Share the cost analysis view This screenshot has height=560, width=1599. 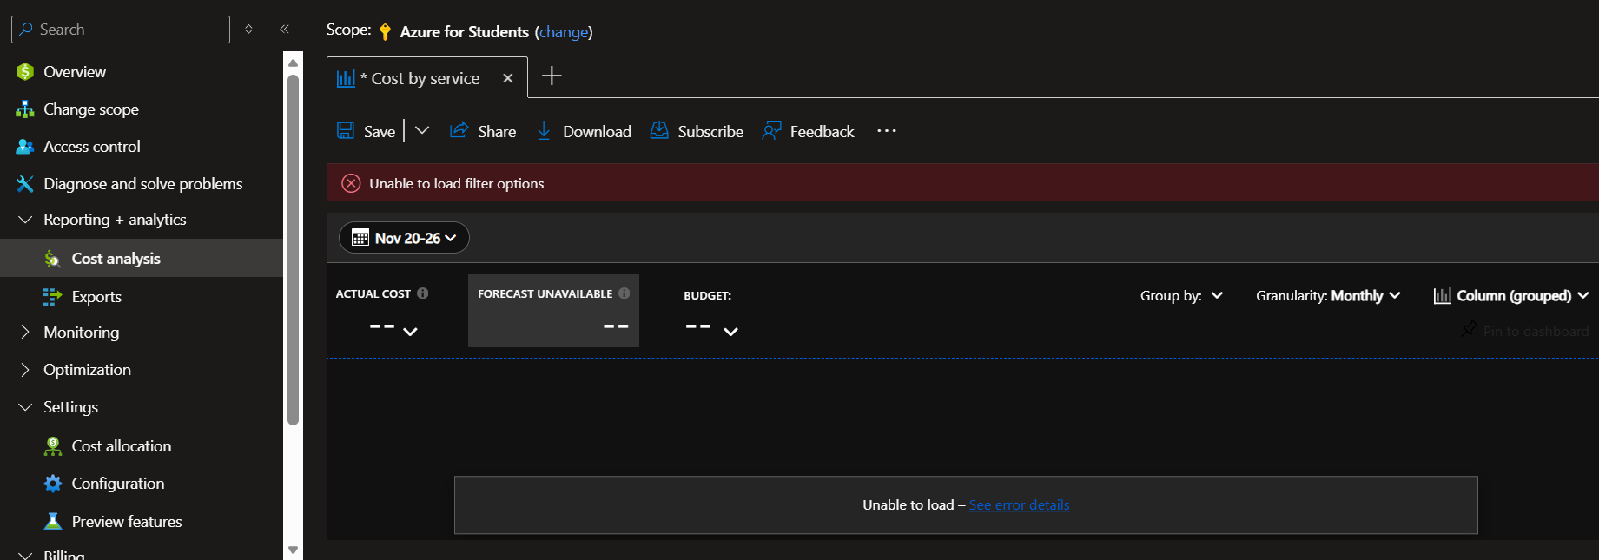[x=483, y=131]
